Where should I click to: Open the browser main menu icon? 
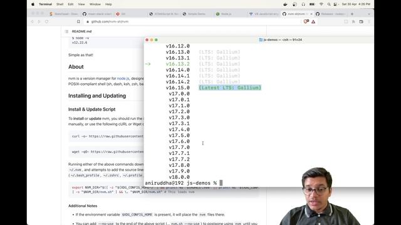pyautogui.click(x=369, y=22)
